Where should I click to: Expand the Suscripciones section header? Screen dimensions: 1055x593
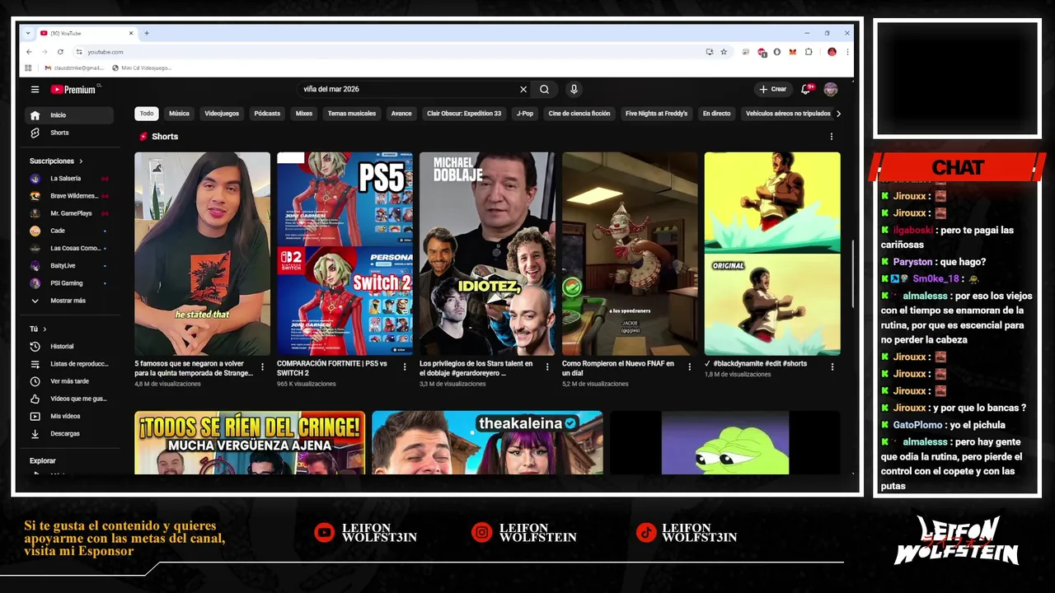[56, 161]
